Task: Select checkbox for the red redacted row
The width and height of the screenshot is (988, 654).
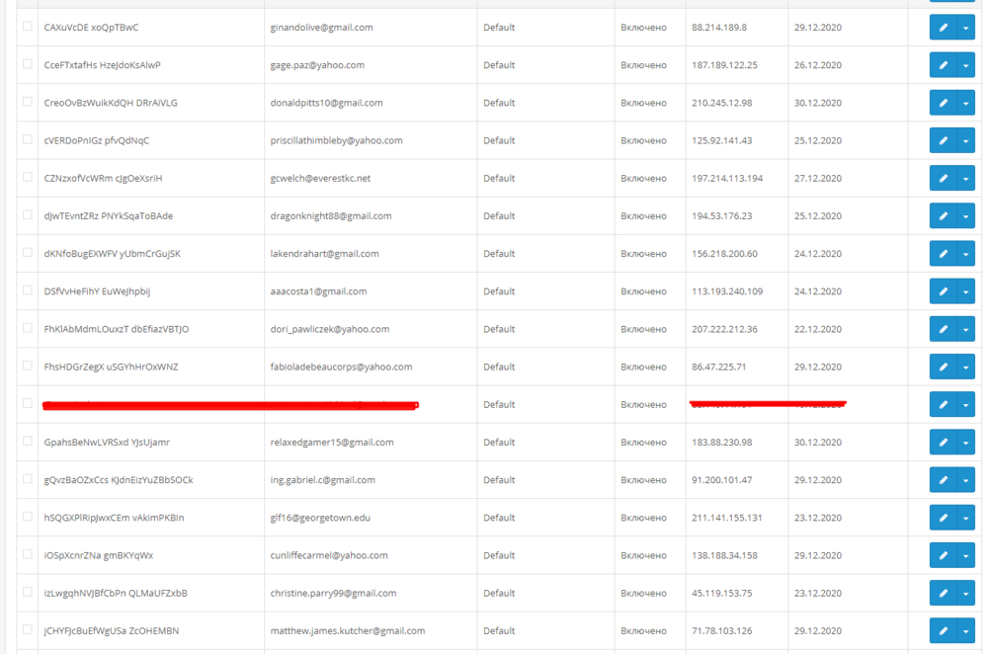Action: pos(28,403)
